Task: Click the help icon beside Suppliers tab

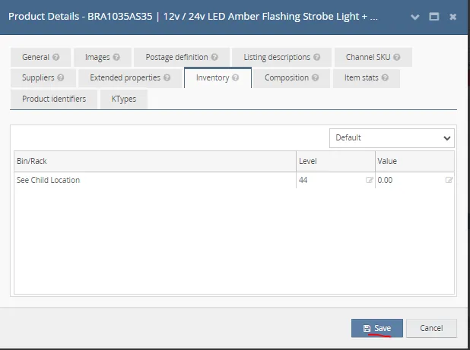Action: [61, 77]
